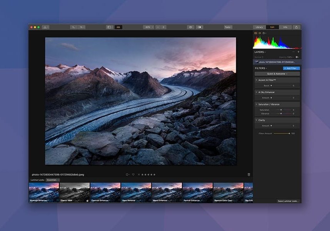Click the histogram icon above the graph
The height and width of the screenshot is (231, 330).
click(x=256, y=33)
